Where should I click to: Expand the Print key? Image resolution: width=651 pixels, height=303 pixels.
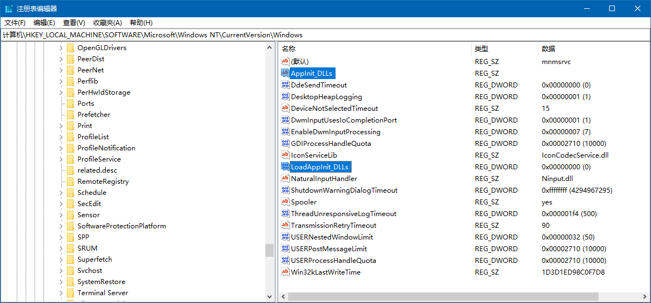click(x=61, y=126)
